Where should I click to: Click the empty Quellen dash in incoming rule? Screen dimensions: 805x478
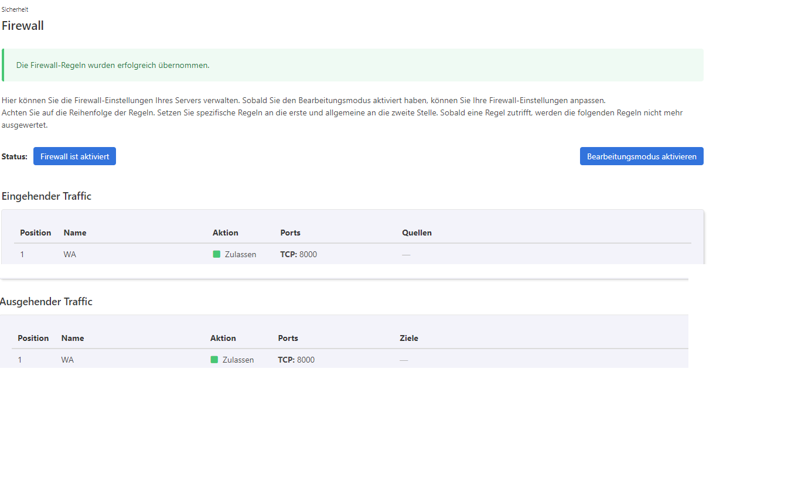coord(406,255)
